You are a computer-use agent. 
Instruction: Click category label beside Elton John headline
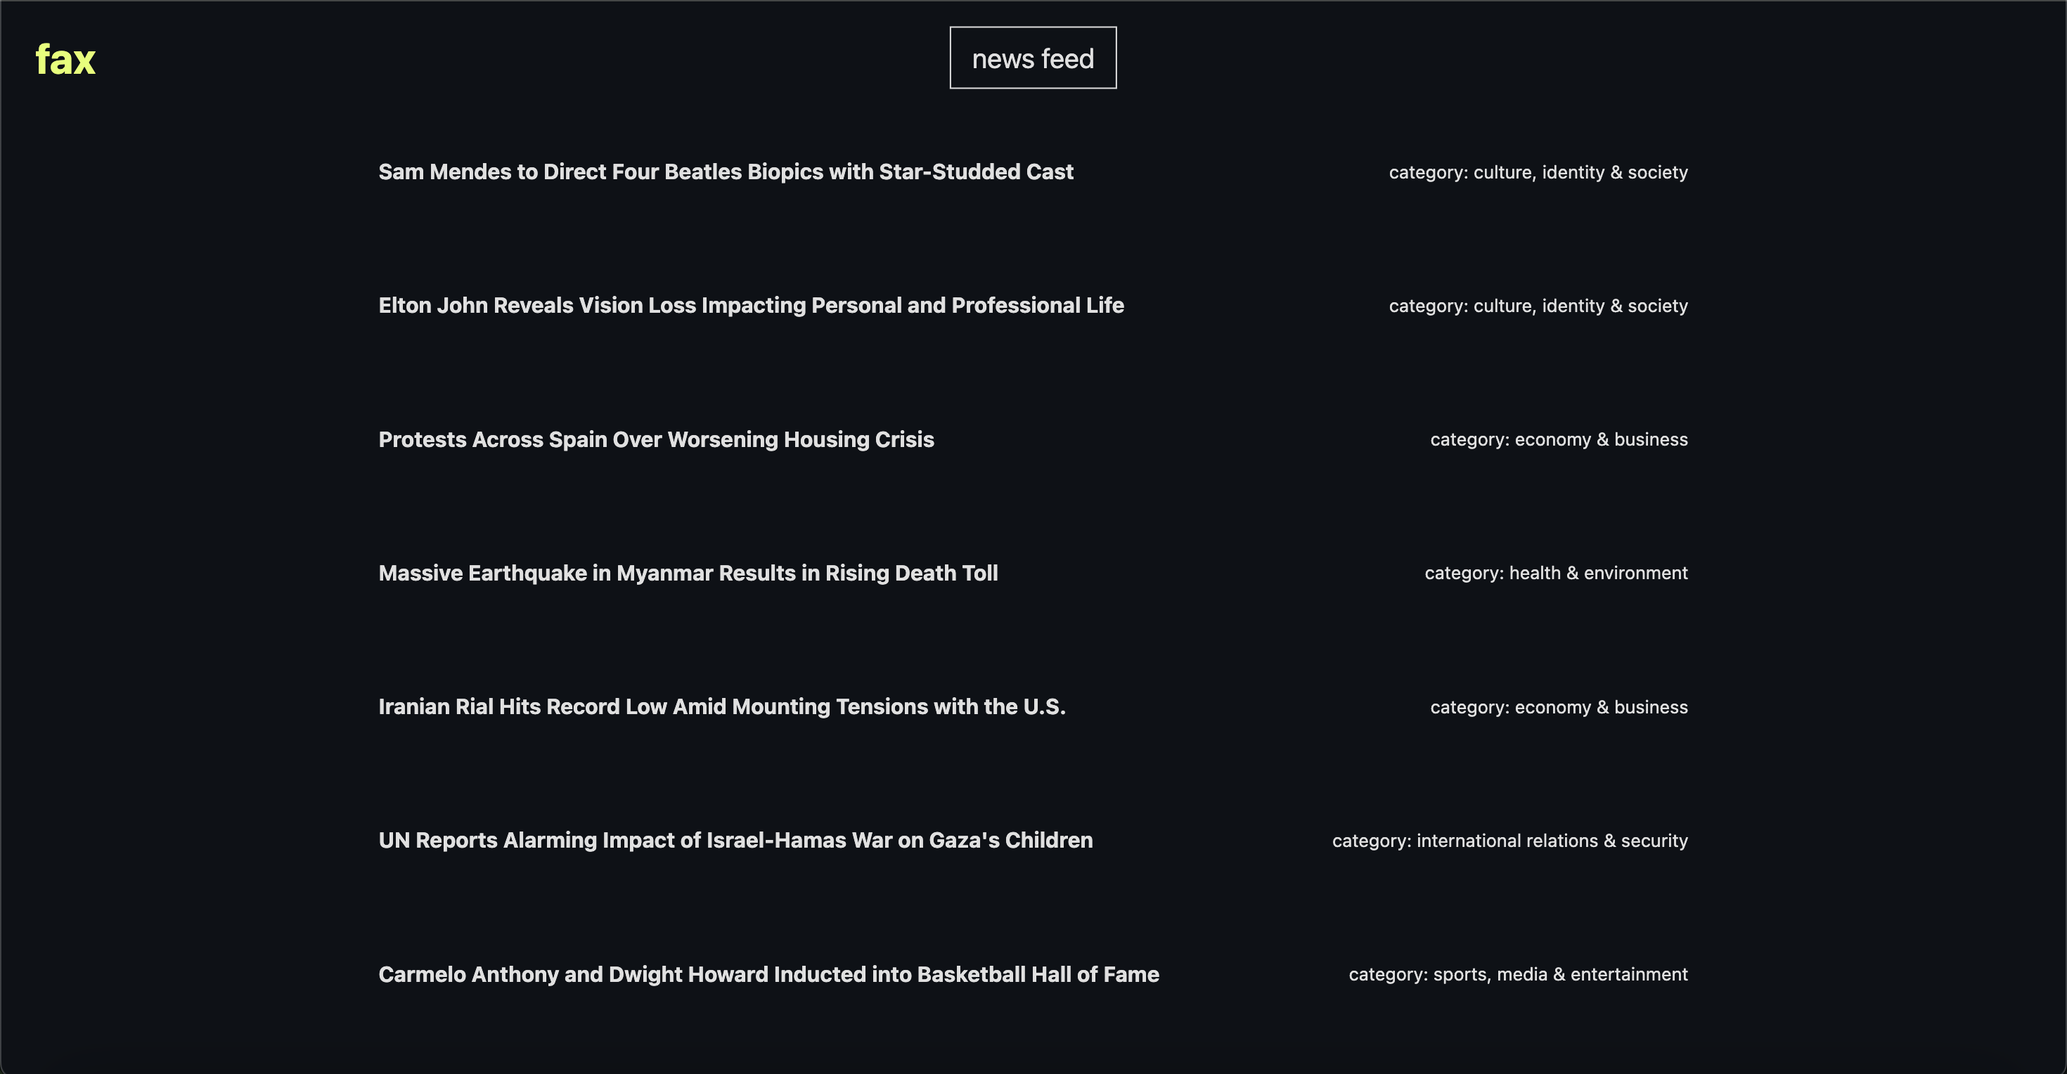pyautogui.click(x=1538, y=306)
